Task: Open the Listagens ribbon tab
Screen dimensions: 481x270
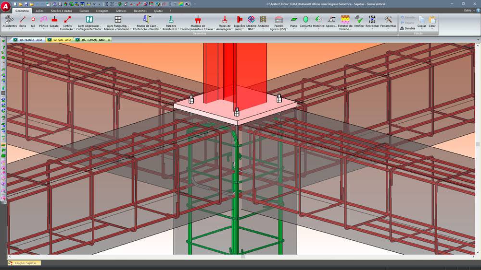Action: [102, 11]
